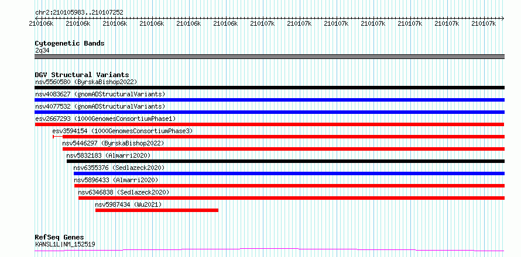
Task: Click the chr2:210105983..210107252 coordinate label
Action: pyautogui.click(x=79, y=12)
